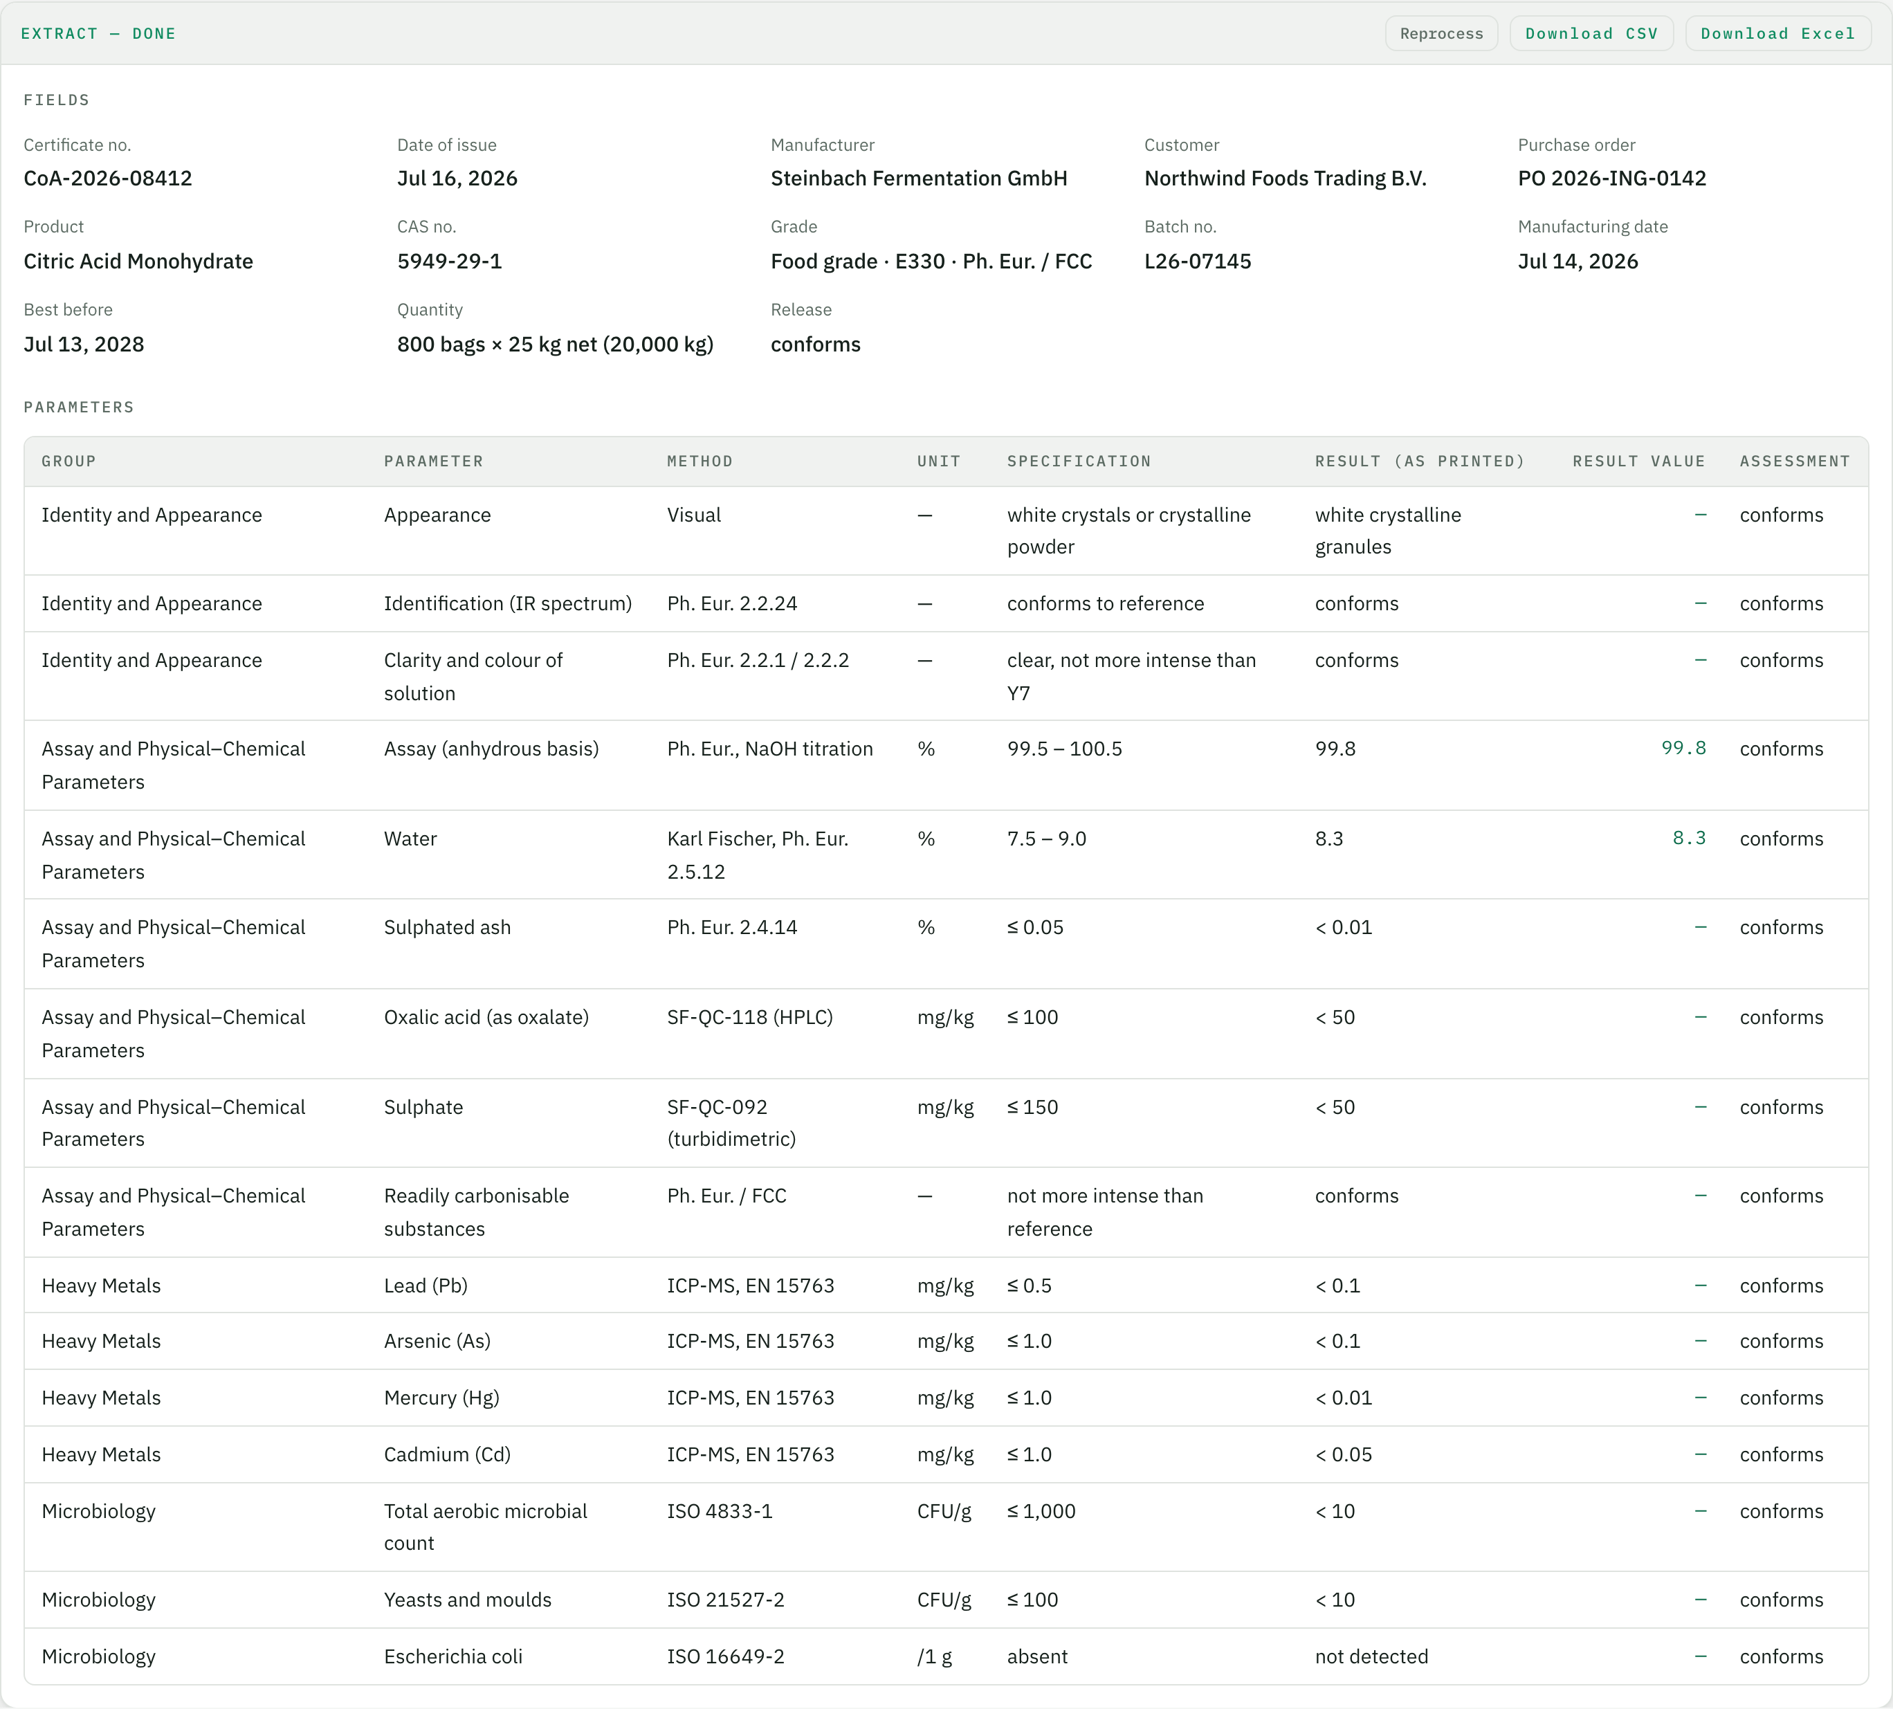Click the METHOD column header
This screenshot has width=1893, height=1709.
pyautogui.click(x=699, y=462)
